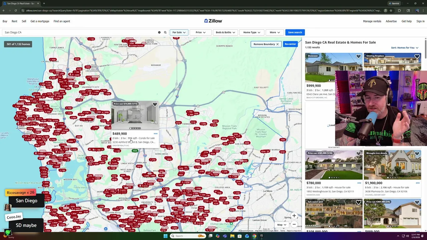Open Gemini in Chrome

coord(394,3)
